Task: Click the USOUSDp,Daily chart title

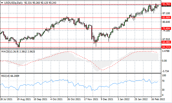Action: [x=13, y=3]
